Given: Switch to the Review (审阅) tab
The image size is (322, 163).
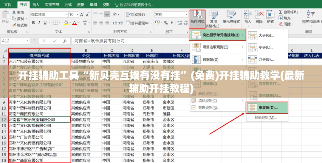Looking at the screenshot, I should 93,4.
